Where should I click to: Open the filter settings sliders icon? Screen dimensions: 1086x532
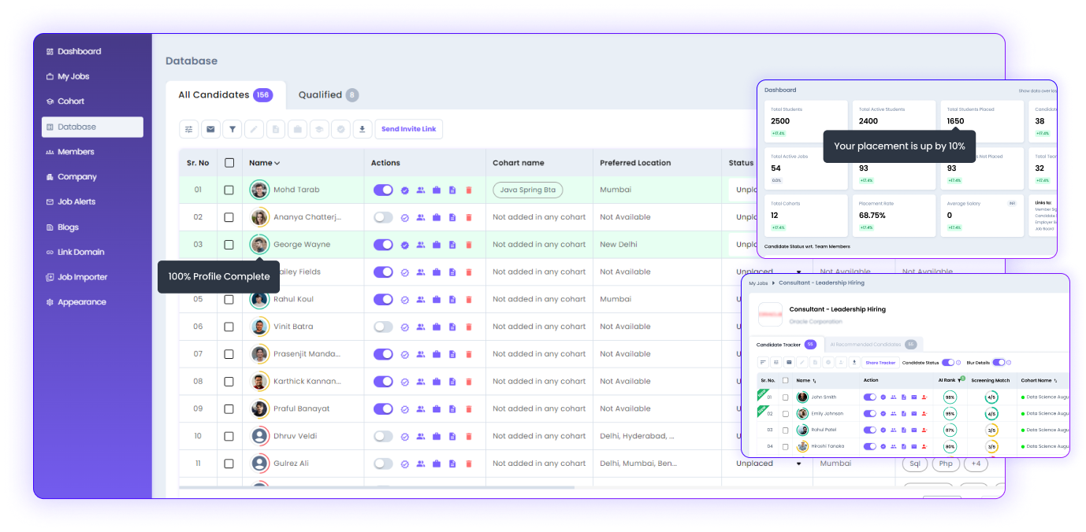[188, 128]
